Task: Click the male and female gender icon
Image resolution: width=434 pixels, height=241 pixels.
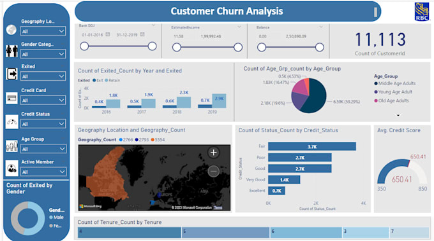Action: [11, 52]
